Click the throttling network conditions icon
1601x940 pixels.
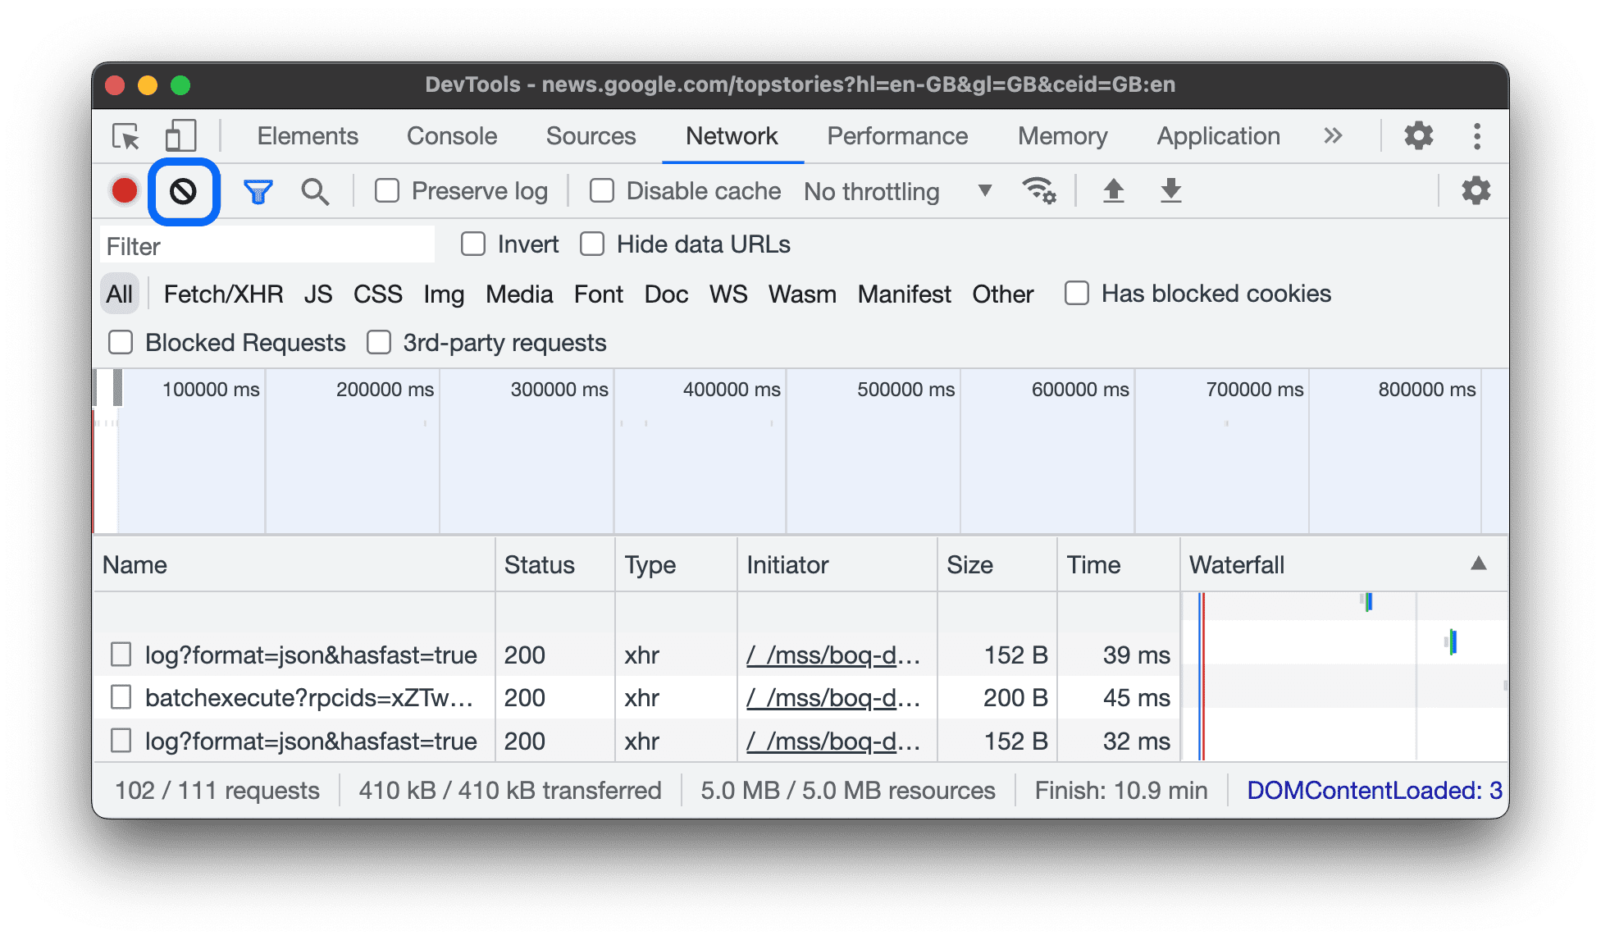(x=1033, y=189)
